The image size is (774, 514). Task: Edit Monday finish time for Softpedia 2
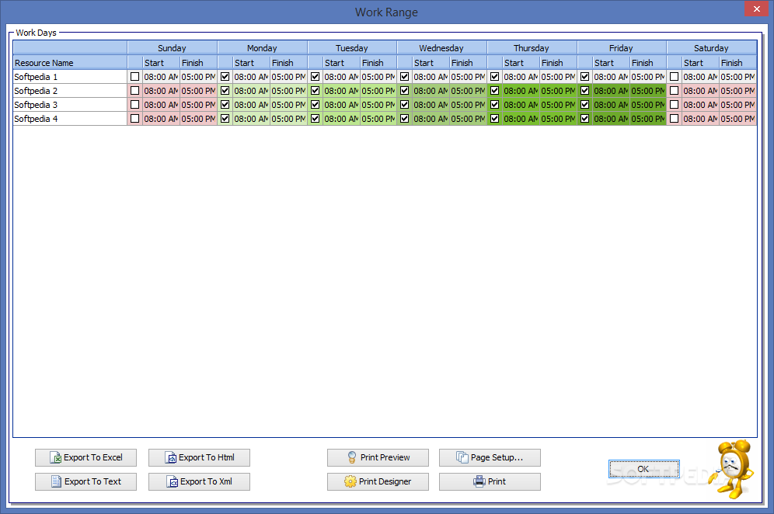[289, 91]
